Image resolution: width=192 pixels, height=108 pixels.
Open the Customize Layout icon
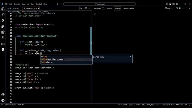[177, 4]
